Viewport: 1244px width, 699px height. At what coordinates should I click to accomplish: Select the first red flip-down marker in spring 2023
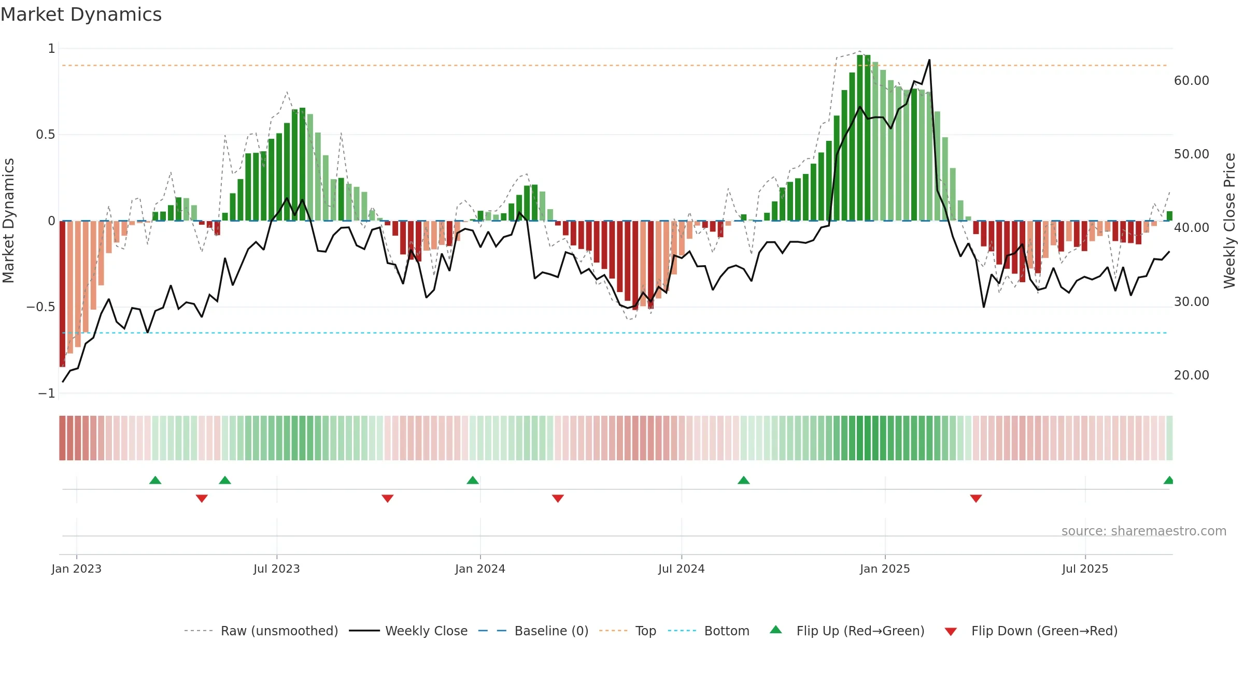202,498
